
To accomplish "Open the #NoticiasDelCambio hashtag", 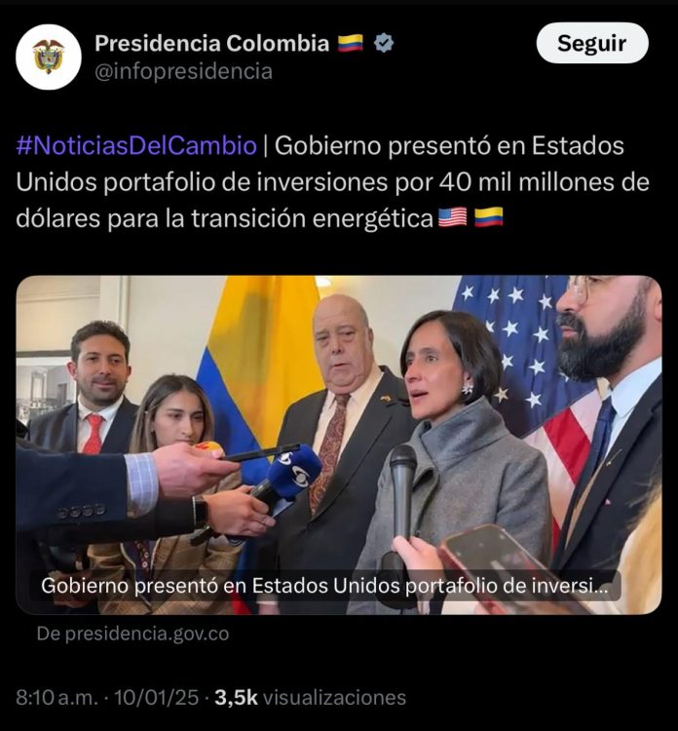I will click(136, 145).
